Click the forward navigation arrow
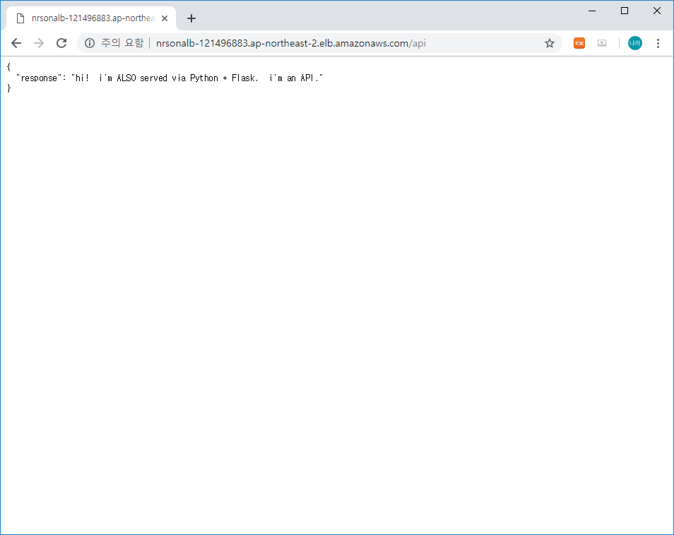Viewport: 674px width, 535px height. (39, 43)
